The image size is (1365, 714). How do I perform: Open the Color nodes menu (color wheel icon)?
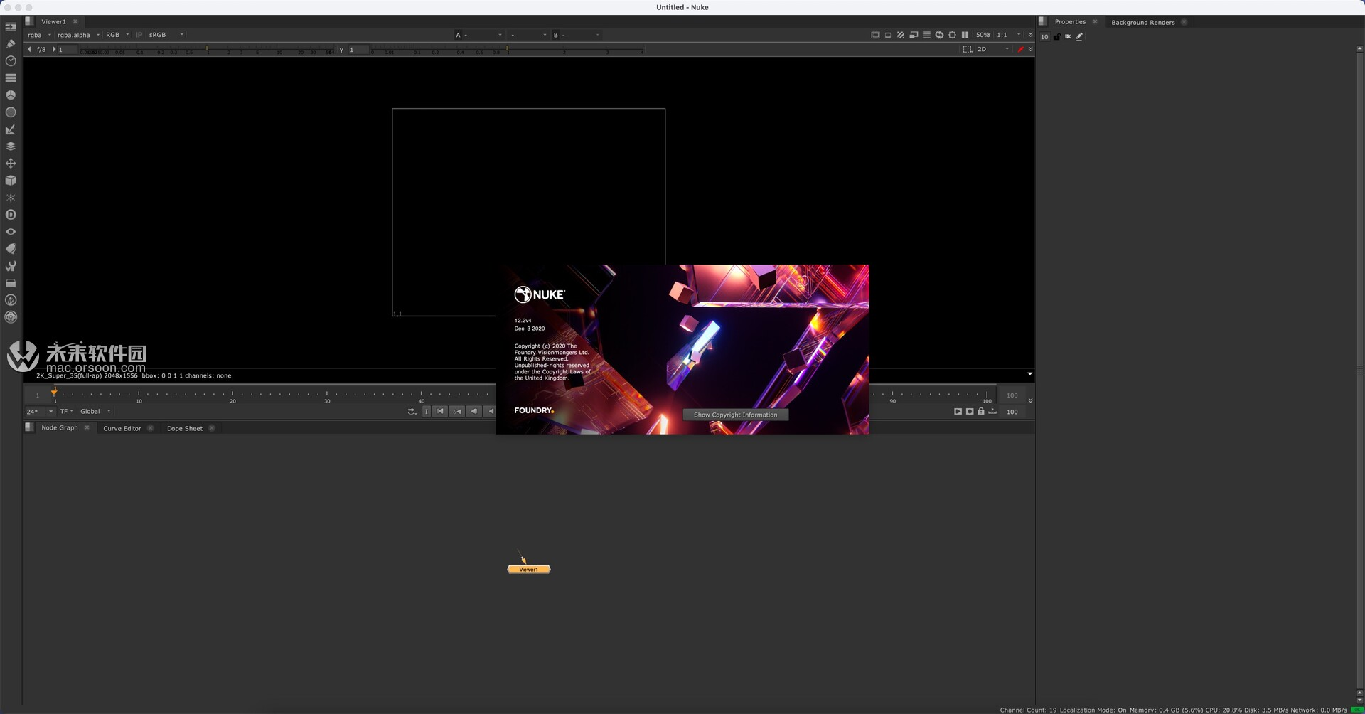tap(11, 95)
